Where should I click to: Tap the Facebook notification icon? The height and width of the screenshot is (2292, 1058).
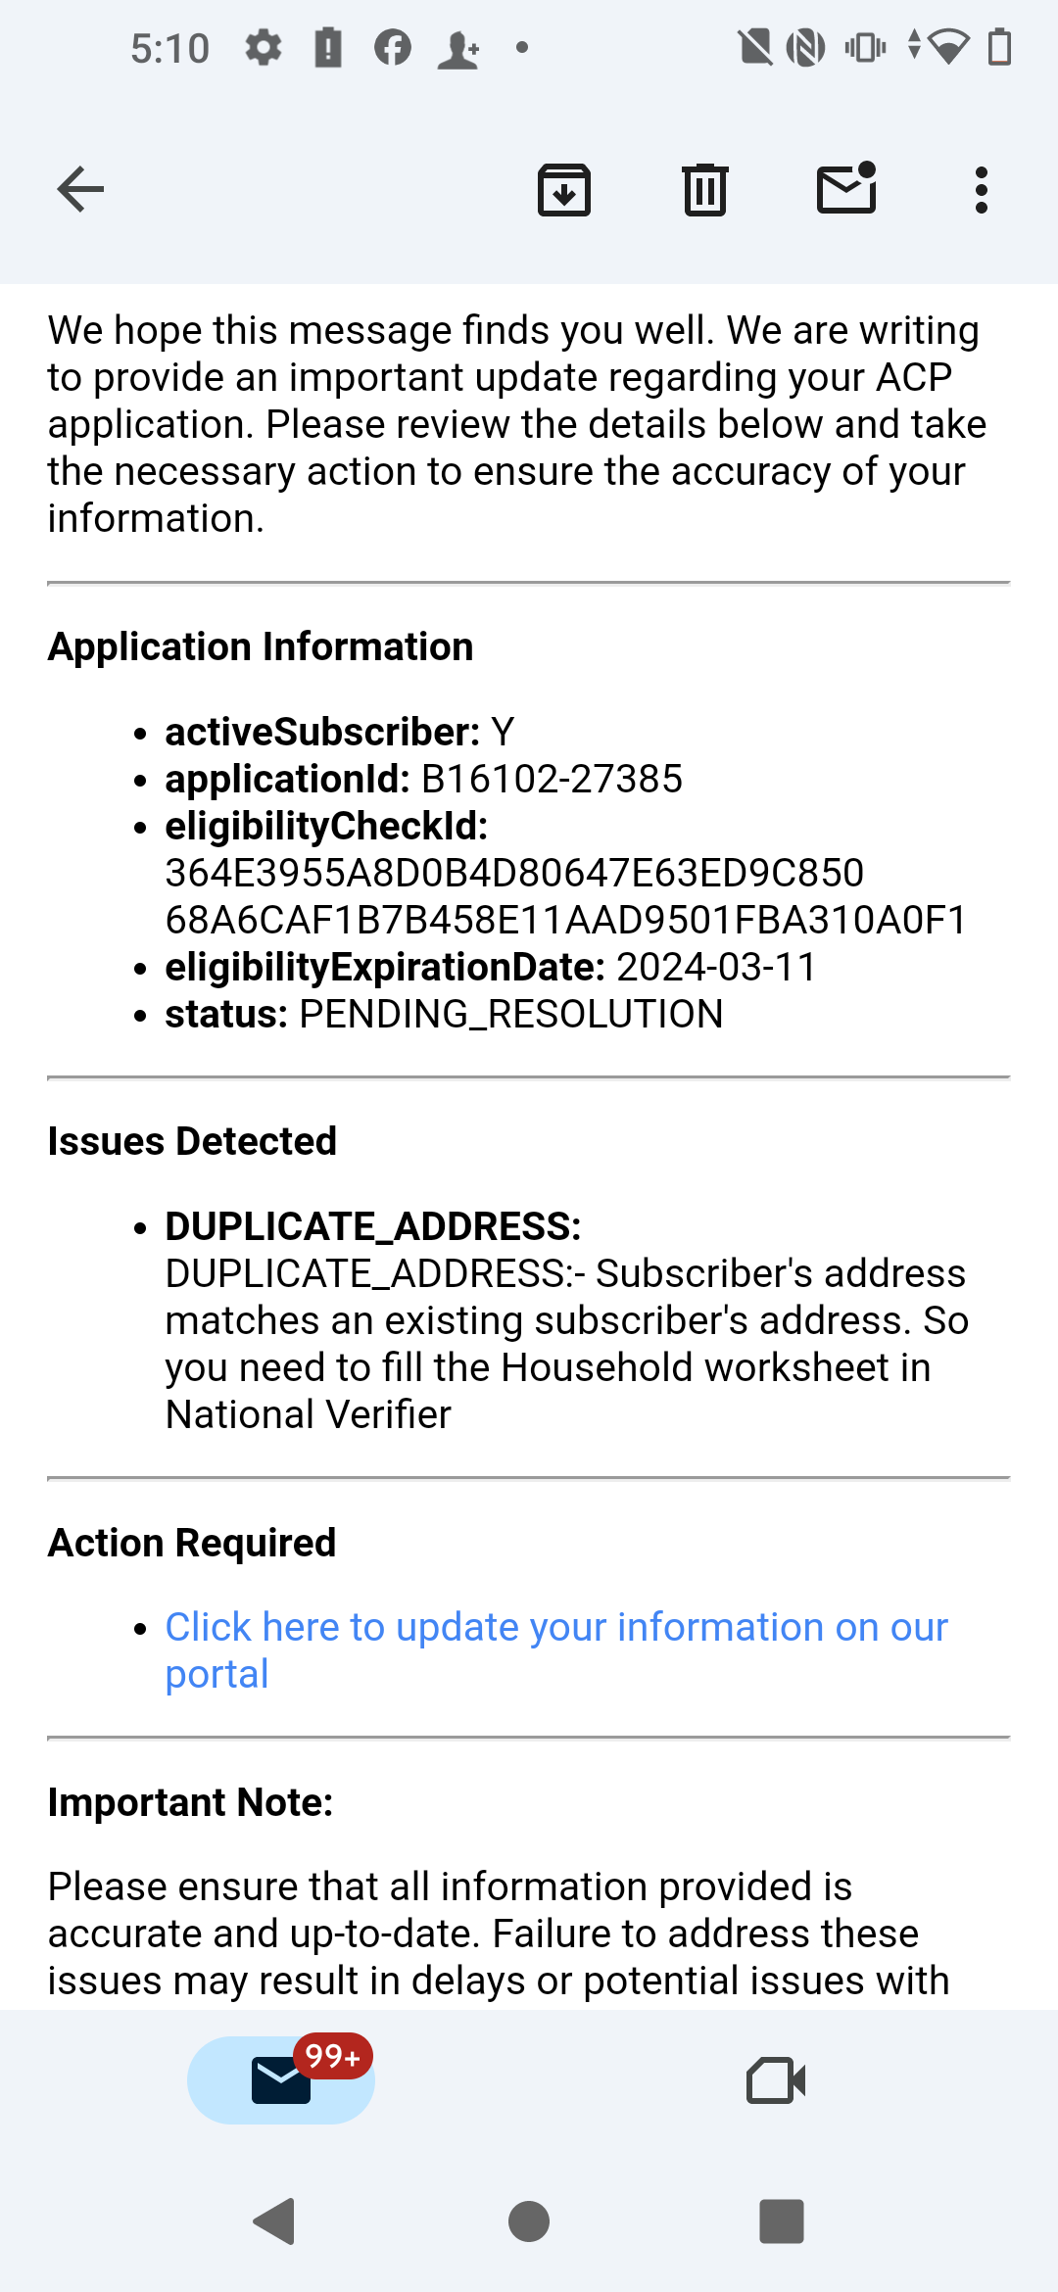(393, 47)
